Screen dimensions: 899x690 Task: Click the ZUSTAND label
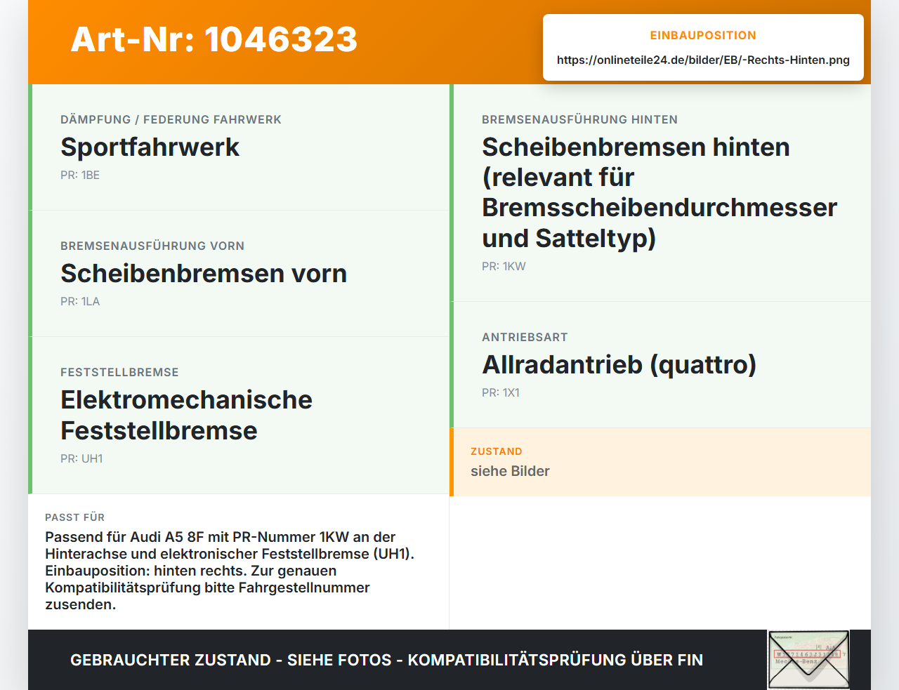(497, 451)
